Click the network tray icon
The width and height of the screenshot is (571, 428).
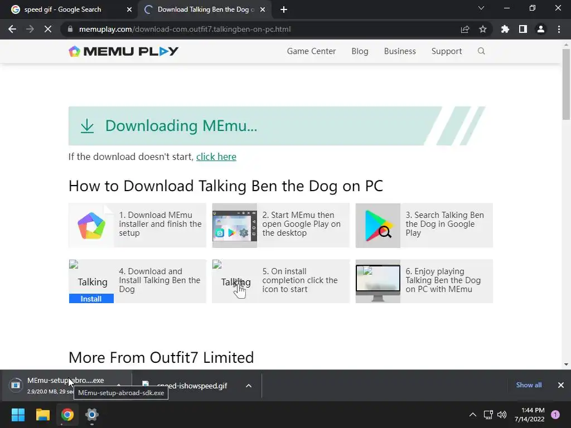tap(488, 415)
